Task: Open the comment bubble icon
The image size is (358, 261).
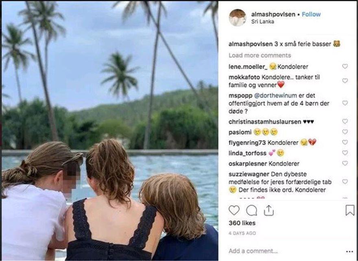Action: pos(251,210)
